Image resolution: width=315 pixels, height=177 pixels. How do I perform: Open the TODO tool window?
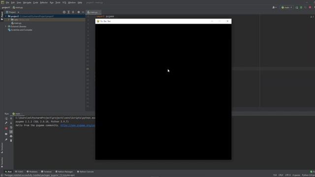tap(19, 172)
